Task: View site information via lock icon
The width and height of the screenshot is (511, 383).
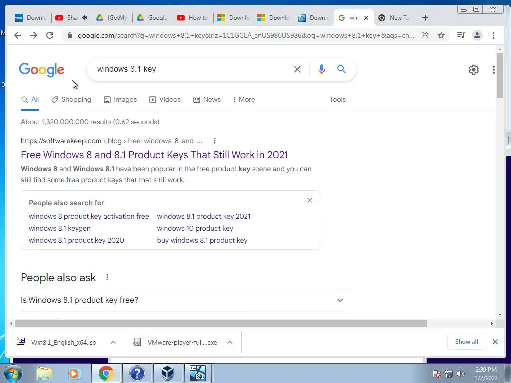Action: (x=69, y=35)
